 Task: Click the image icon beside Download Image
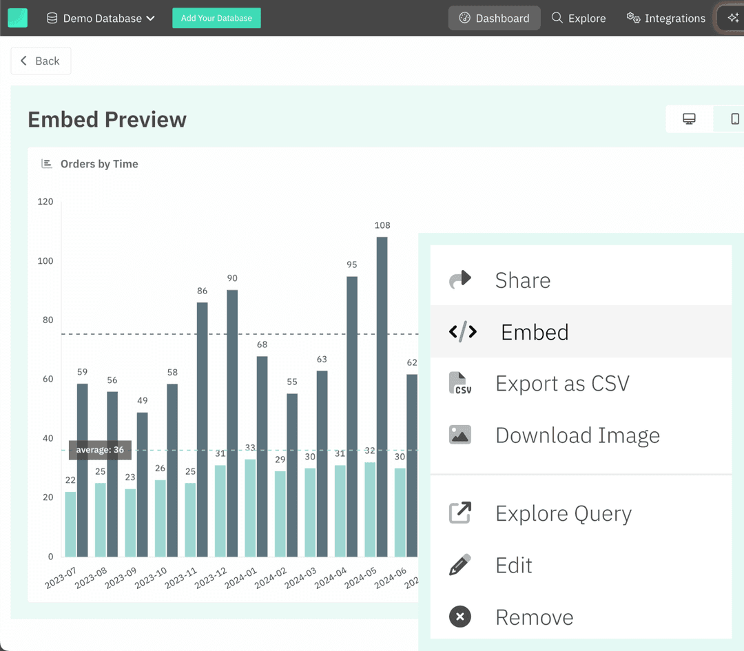click(x=460, y=435)
